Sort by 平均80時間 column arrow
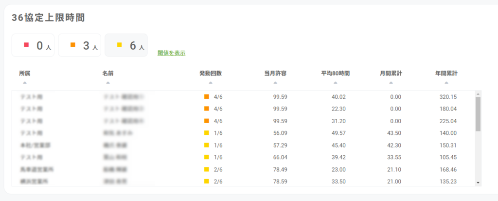 coord(335,83)
